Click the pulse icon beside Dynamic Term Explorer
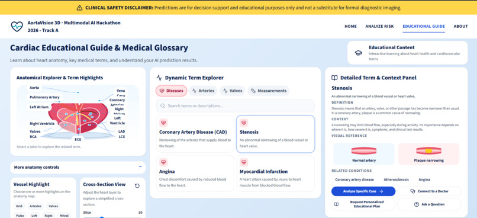Image resolution: width=477 pixels, height=218 pixels. point(159,78)
